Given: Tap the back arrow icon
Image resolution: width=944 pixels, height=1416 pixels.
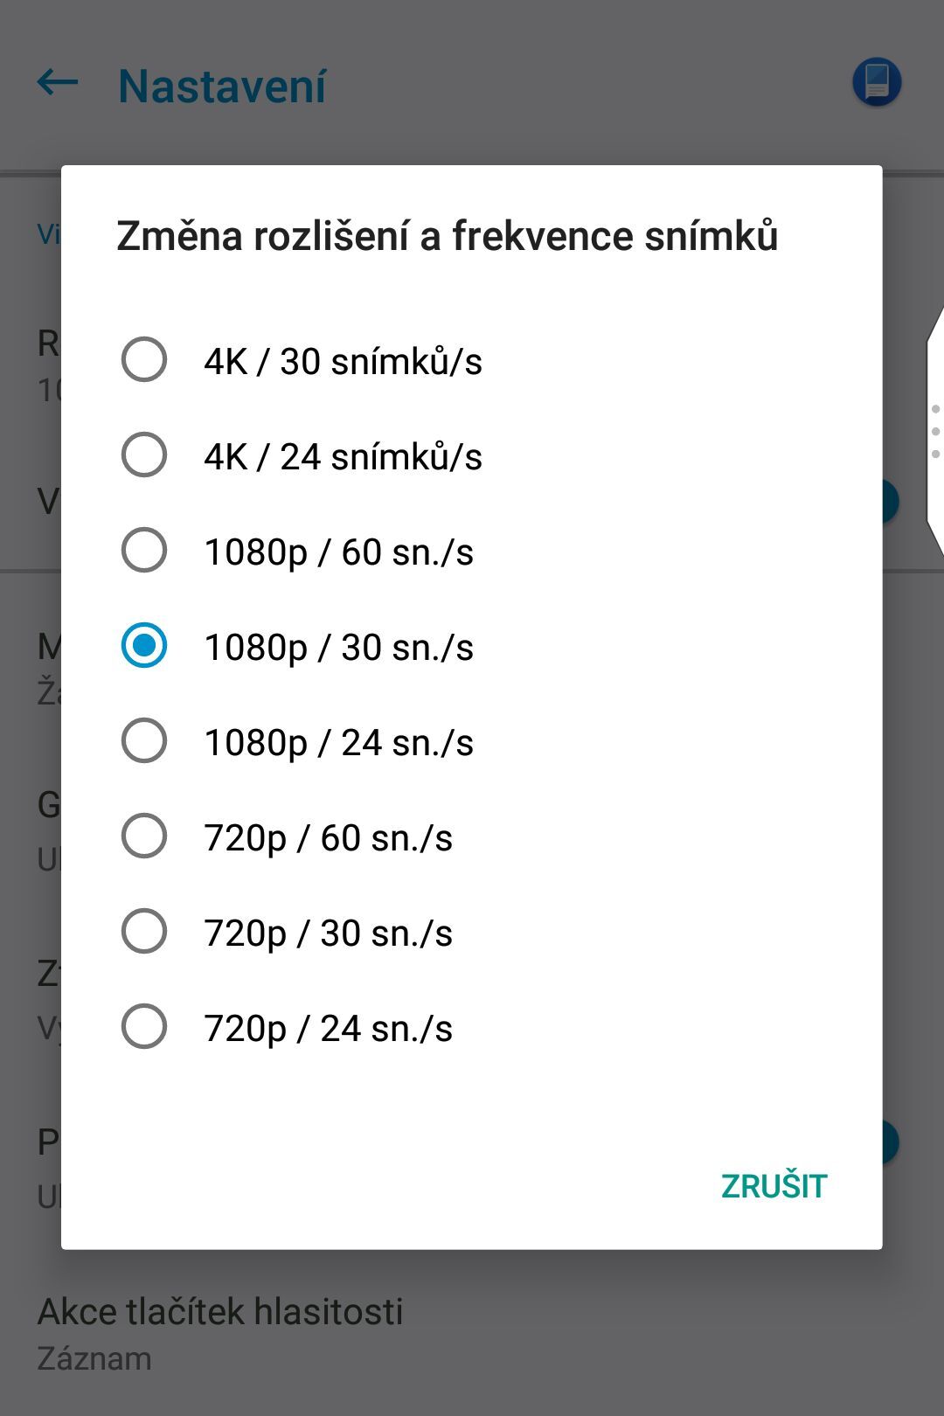Looking at the screenshot, I should pyautogui.click(x=58, y=84).
